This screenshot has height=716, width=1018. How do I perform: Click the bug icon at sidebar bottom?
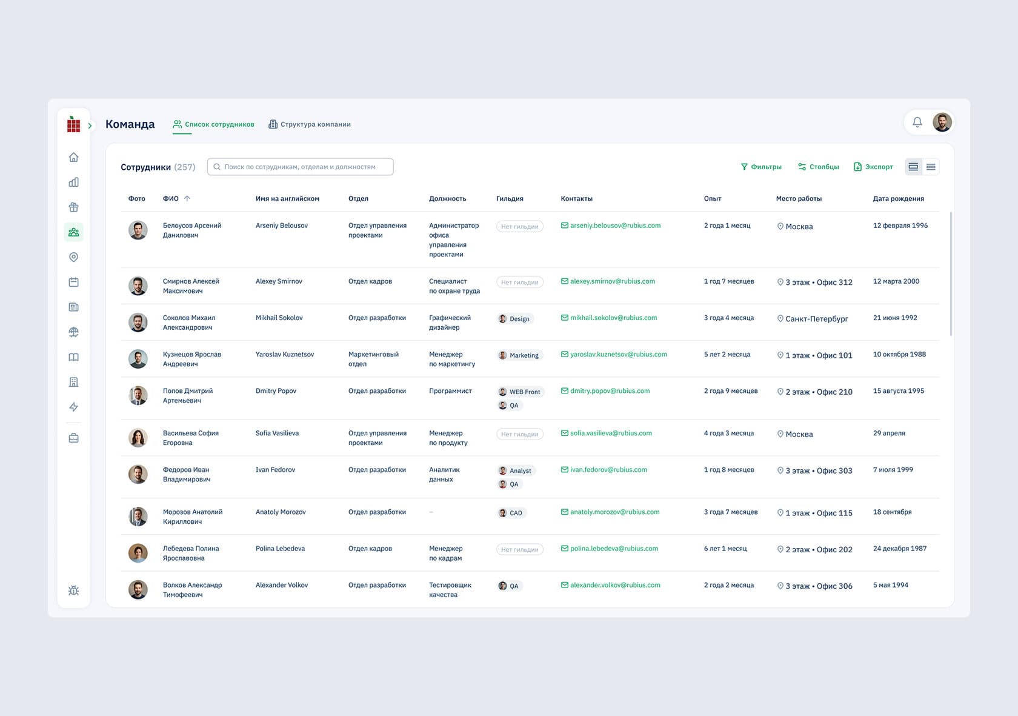pyautogui.click(x=73, y=591)
